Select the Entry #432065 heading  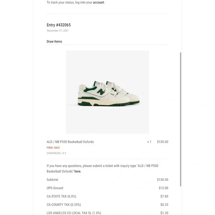[59, 25]
